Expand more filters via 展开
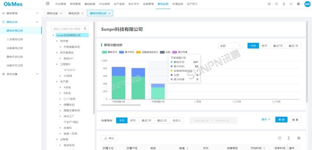Viewport: 312px width, 150px height. [266, 119]
